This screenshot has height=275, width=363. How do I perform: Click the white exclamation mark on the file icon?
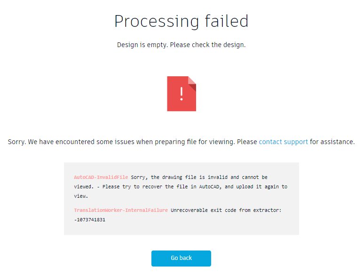181,93
